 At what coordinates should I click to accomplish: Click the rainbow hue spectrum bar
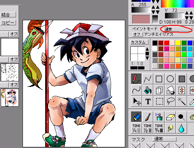tap(177, 4)
